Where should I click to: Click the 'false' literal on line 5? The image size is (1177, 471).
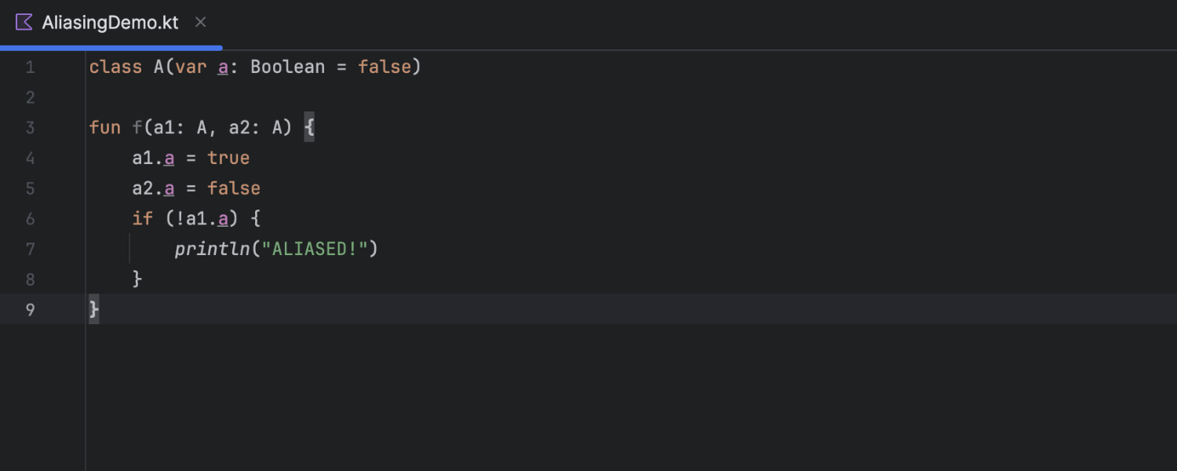pyautogui.click(x=234, y=189)
